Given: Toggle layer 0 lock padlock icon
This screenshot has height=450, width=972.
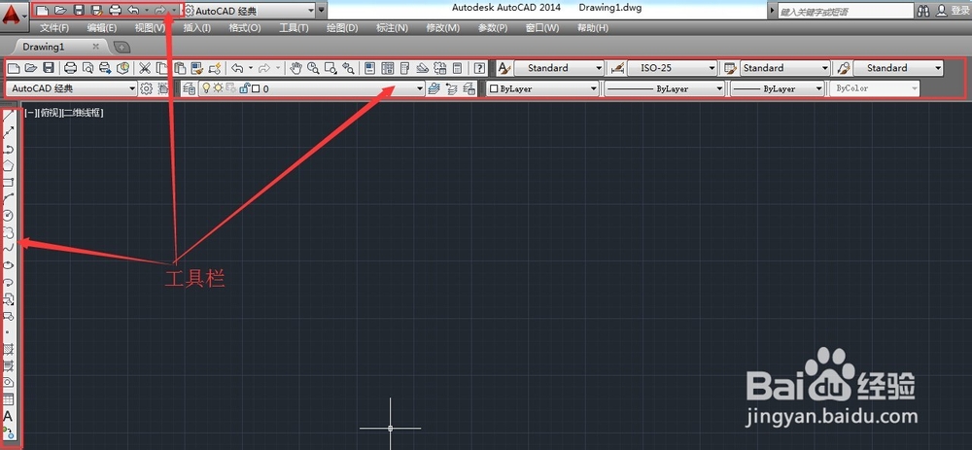Looking at the screenshot, I should point(244,88).
